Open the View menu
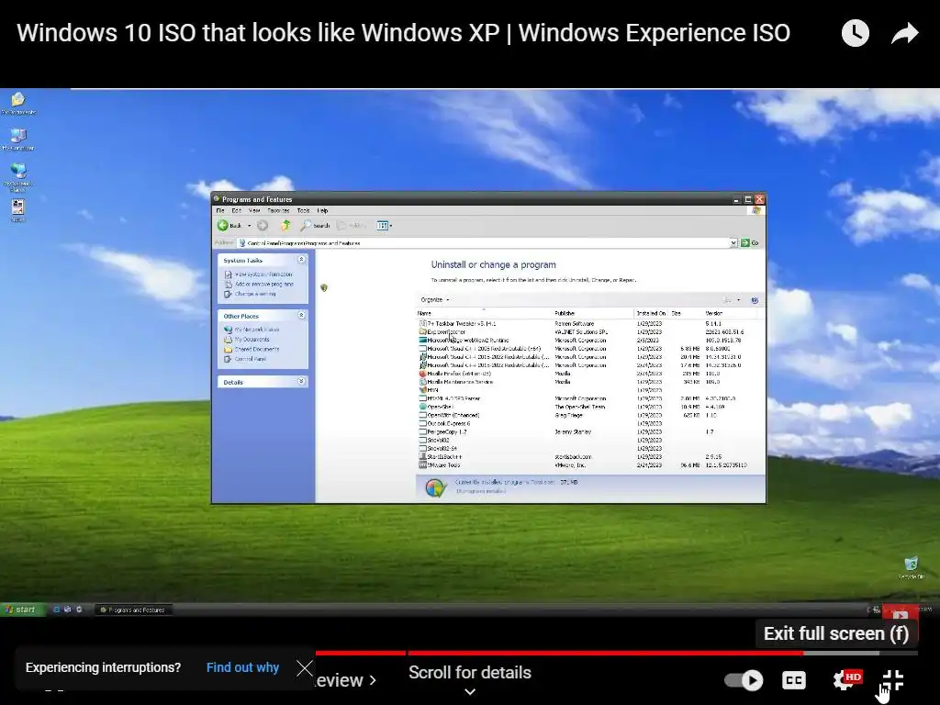 tap(254, 210)
